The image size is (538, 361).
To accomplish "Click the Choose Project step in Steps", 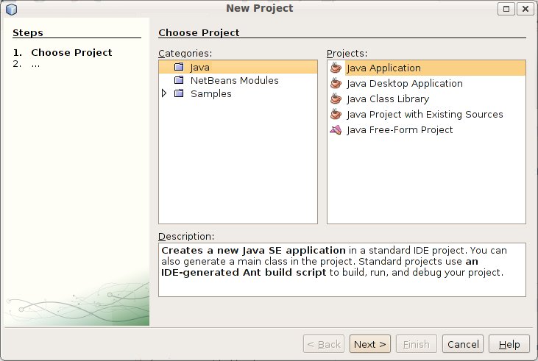I will click(x=71, y=52).
